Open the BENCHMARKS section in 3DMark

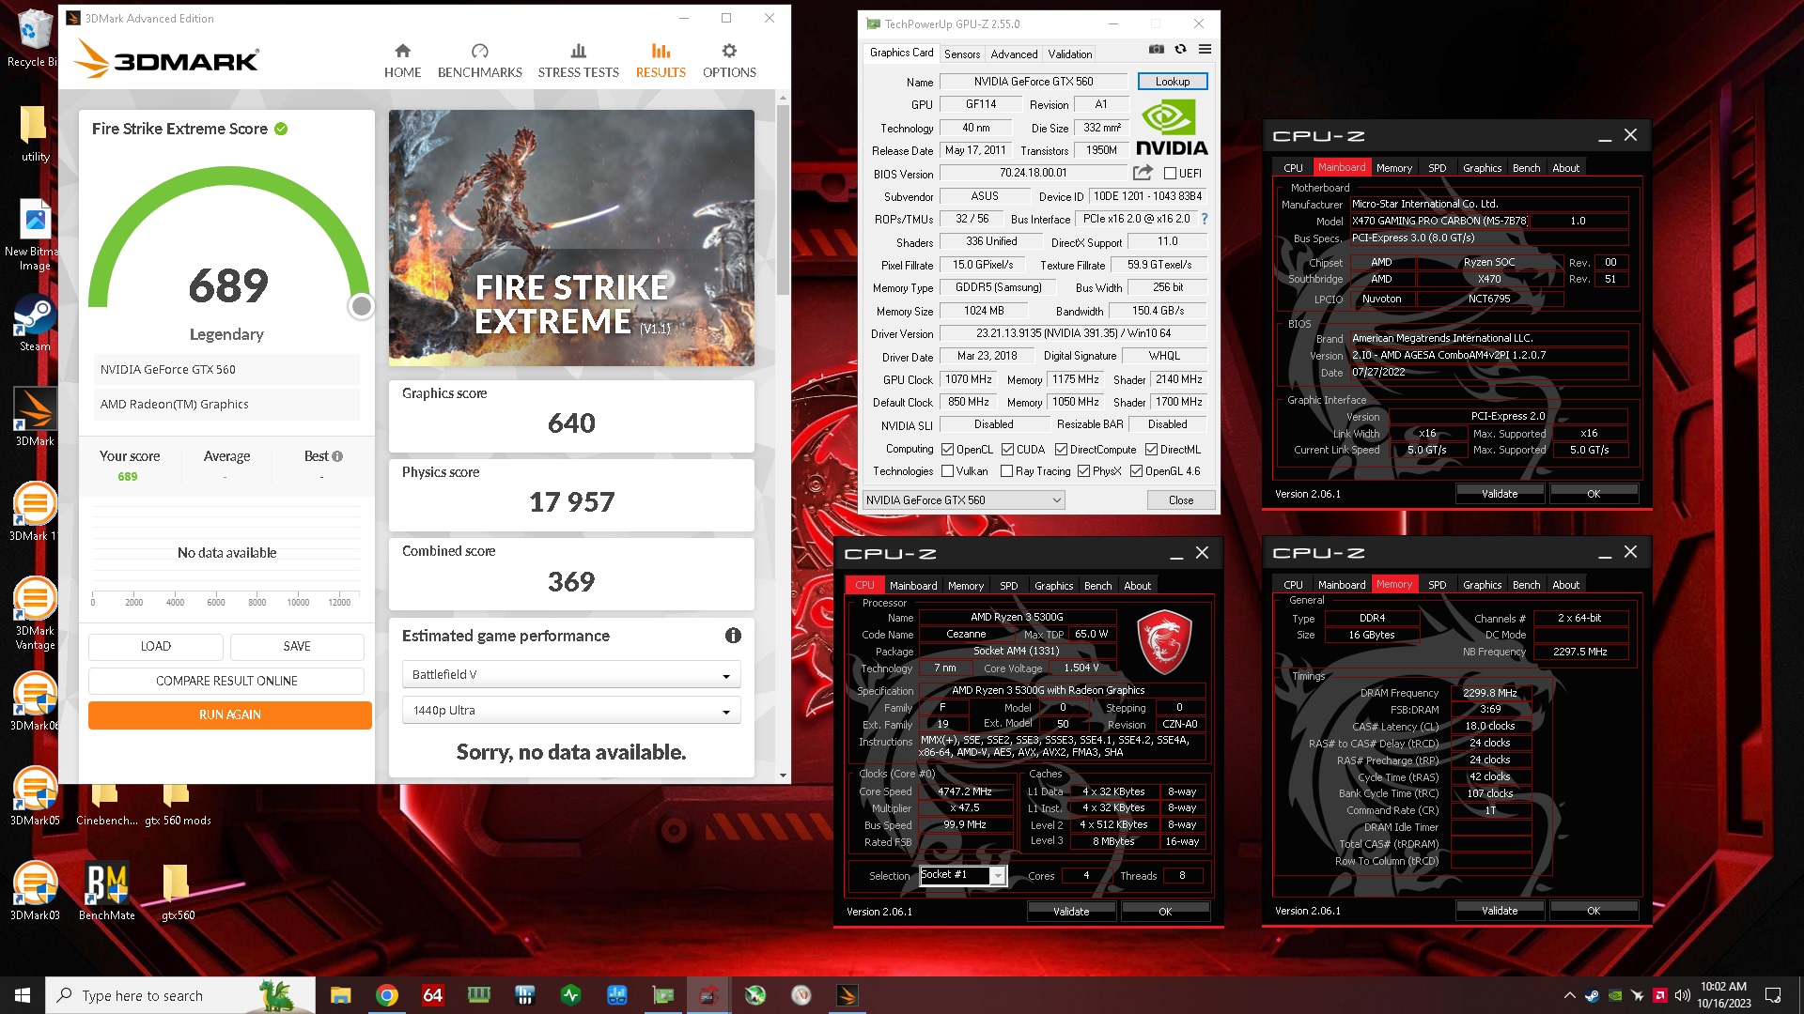(x=479, y=61)
